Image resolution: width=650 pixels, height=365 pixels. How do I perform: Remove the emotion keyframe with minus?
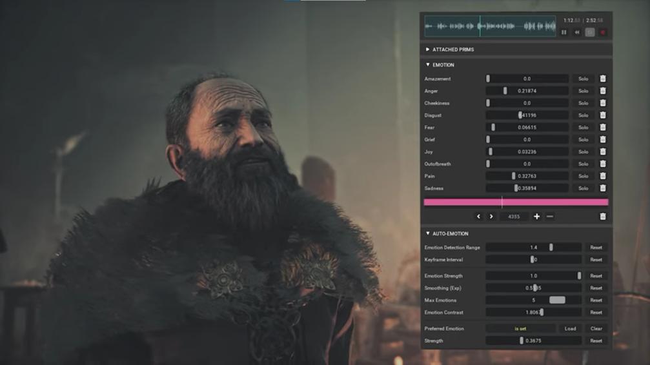click(x=550, y=216)
